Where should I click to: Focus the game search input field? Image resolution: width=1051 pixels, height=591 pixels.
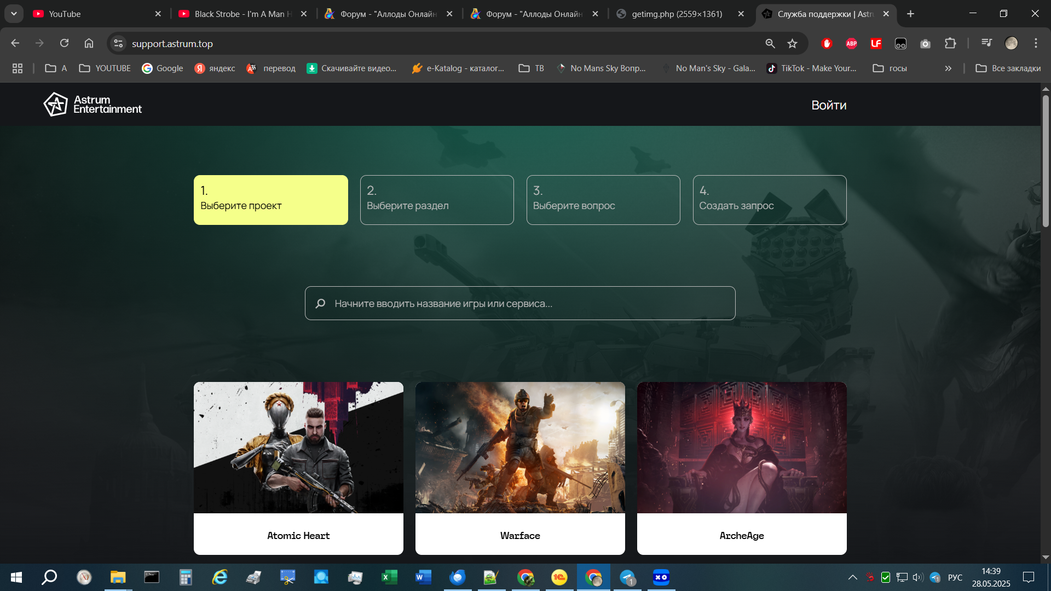(x=520, y=303)
